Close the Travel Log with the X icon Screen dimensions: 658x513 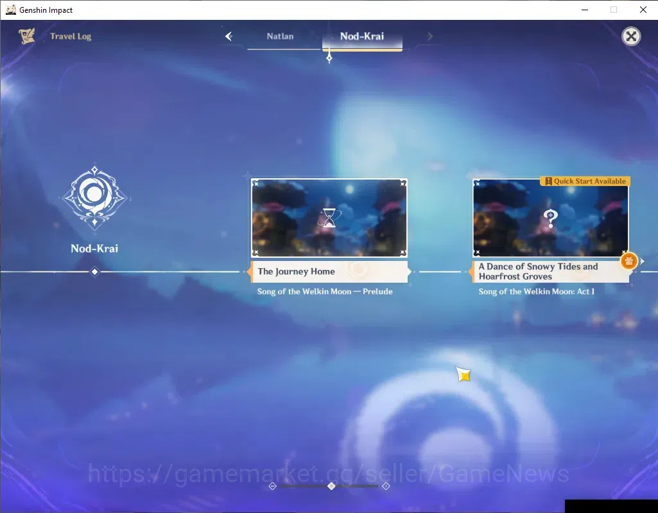(631, 37)
